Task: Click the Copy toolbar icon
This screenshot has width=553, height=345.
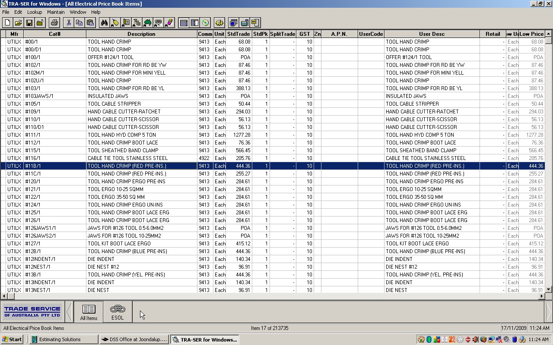Action: (x=79, y=23)
